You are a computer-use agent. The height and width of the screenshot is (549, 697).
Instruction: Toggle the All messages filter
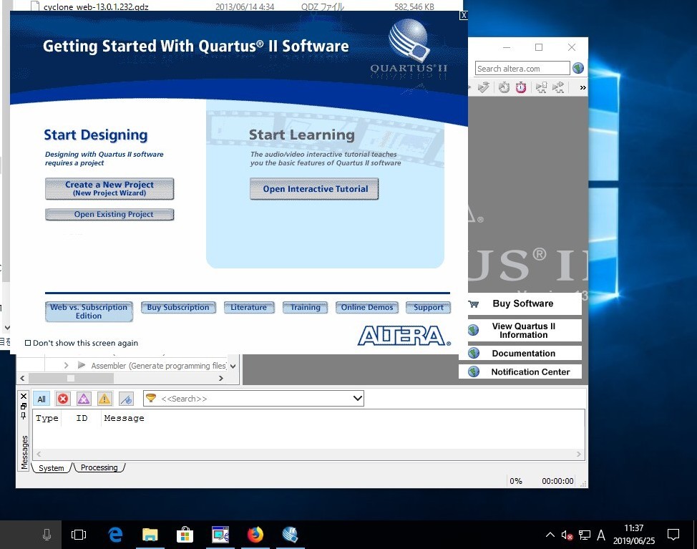(42, 399)
